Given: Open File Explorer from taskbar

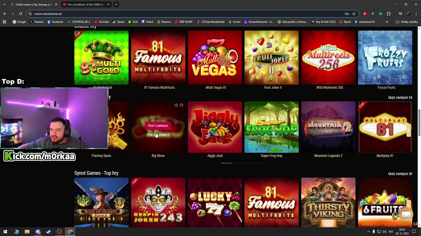Looking at the screenshot, I should (27, 232).
